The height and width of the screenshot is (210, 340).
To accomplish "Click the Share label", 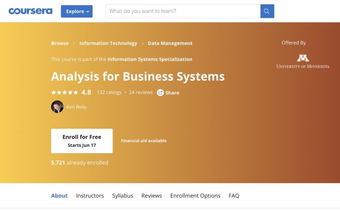I will (172, 93).
